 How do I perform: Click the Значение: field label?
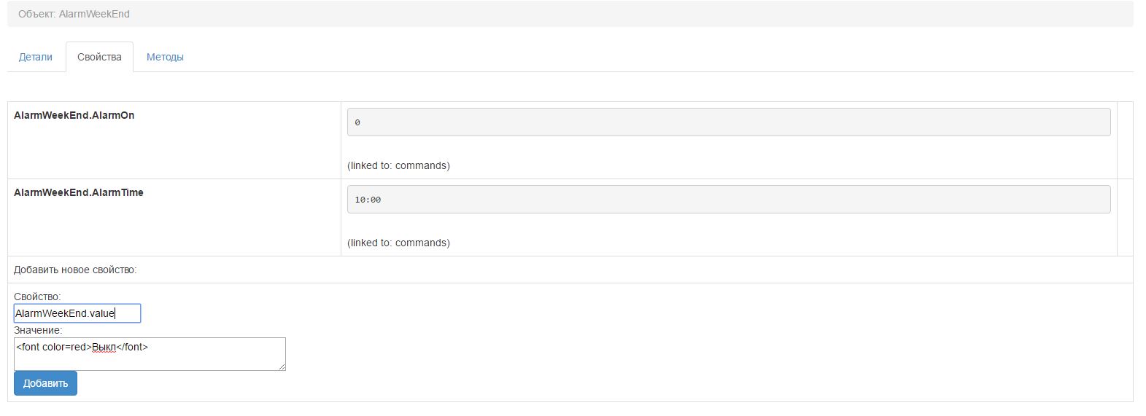[38, 330]
